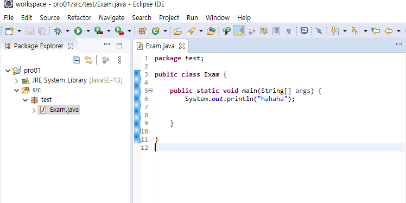Open the Search menu
Viewport: 406px width, 203px height.
click(142, 17)
